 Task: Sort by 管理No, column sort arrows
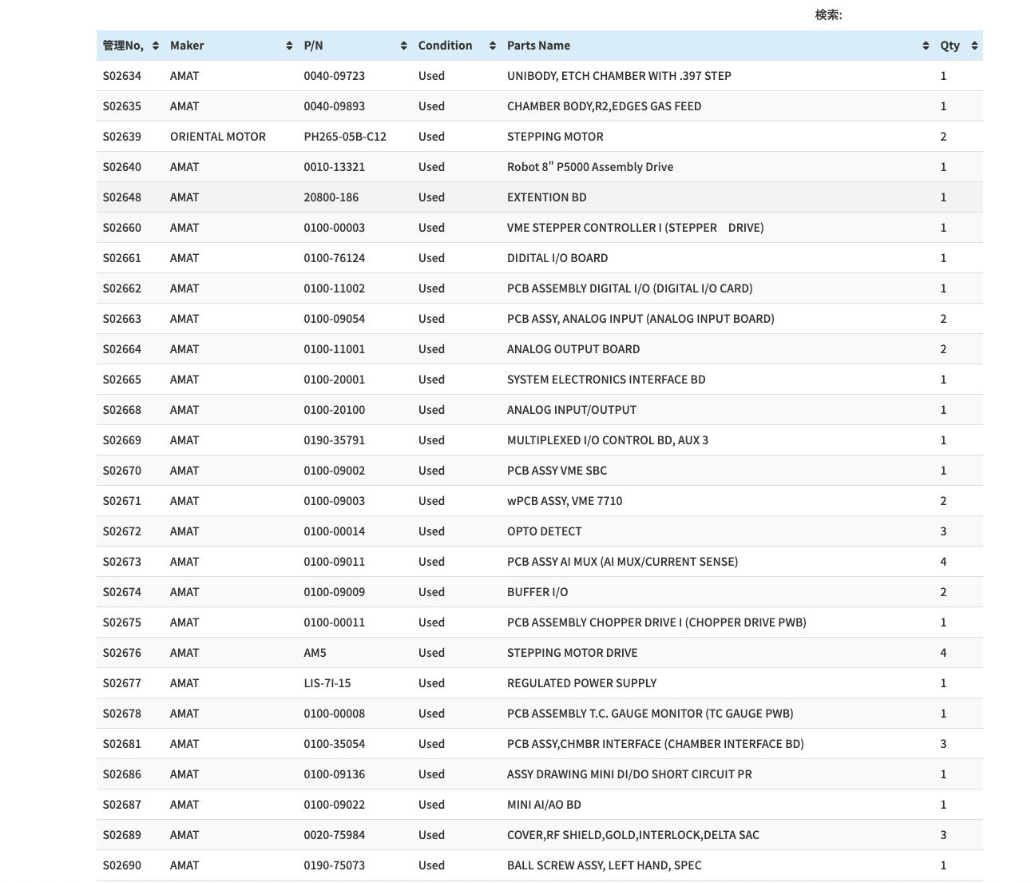tap(155, 46)
